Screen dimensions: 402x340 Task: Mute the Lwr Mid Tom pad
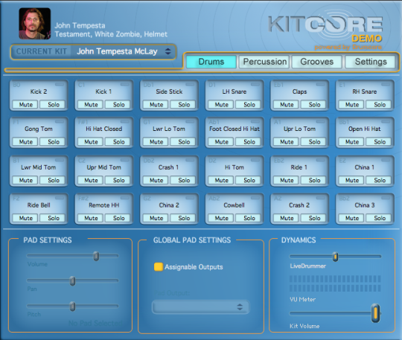click(x=25, y=180)
